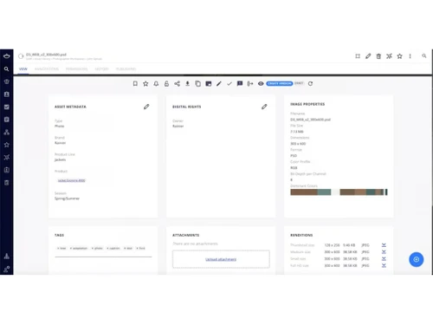Click the Create Version button
This screenshot has height=325, width=433.
280,83
